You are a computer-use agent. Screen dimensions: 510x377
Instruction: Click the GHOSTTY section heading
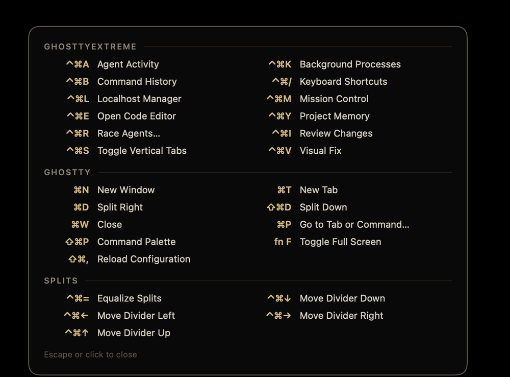(x=67, y=172)
